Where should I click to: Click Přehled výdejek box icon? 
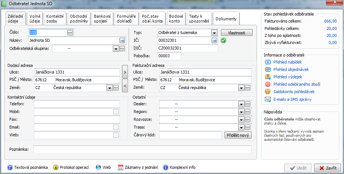268,77
